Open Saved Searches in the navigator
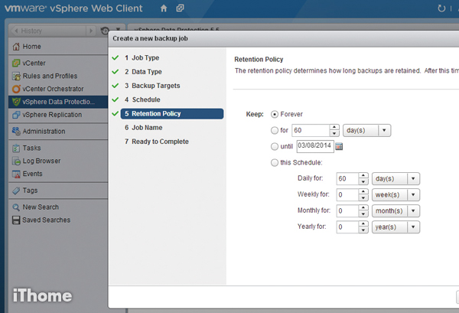 46,220
